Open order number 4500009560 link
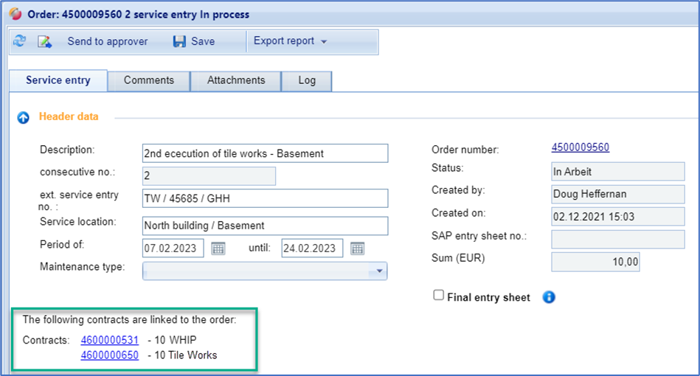Viewport: 700px width, 376px height. coord(580,147)
